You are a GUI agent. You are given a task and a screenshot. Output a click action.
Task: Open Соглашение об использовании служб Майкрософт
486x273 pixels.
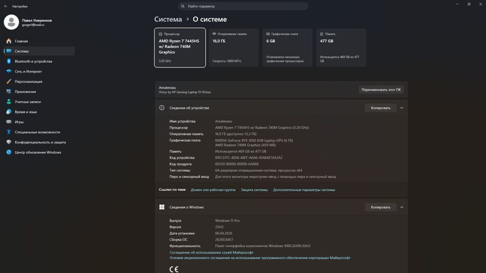(x=211, y=252)
